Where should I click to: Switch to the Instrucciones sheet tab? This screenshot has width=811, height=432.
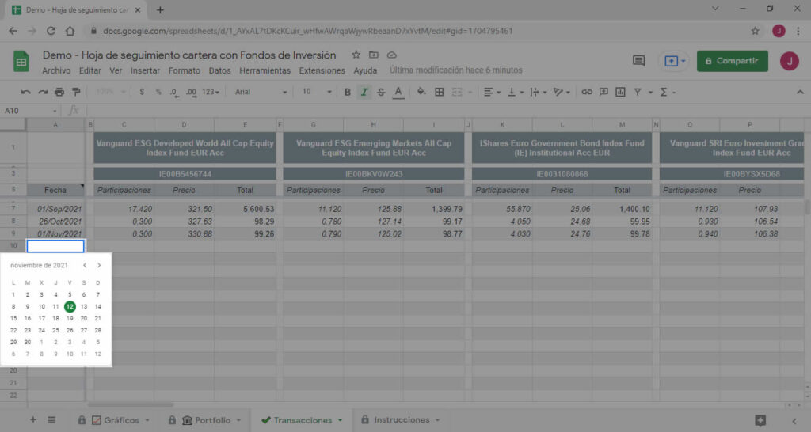(x=401, y=420)
